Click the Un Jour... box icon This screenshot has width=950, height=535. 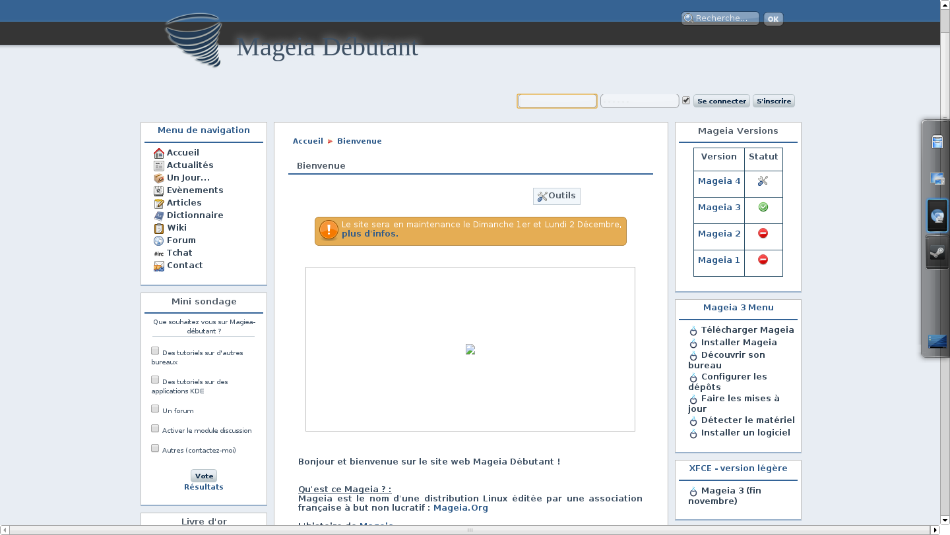pos(158,178)
